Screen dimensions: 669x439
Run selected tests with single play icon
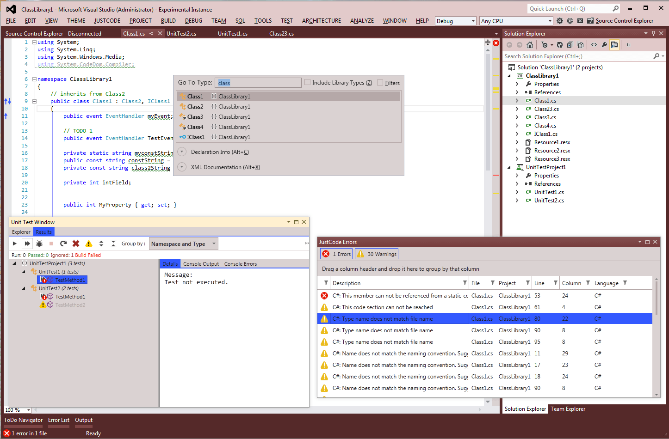click(15, 244)
